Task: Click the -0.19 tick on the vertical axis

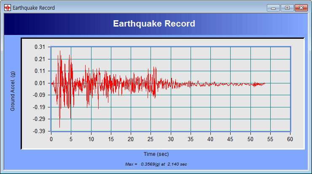Action: pos(39,107)
